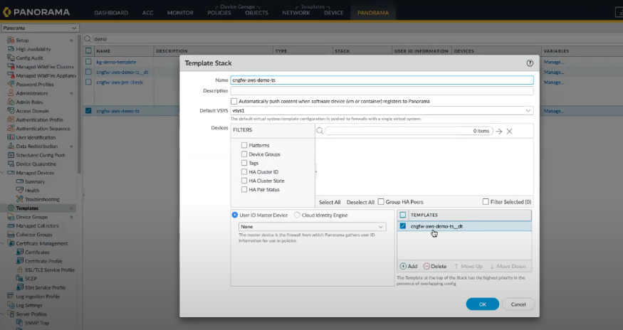
Task: Uncheck the cngfw-aws-demo-ts__dt template checkbox
Action: [x=403, y=226]
